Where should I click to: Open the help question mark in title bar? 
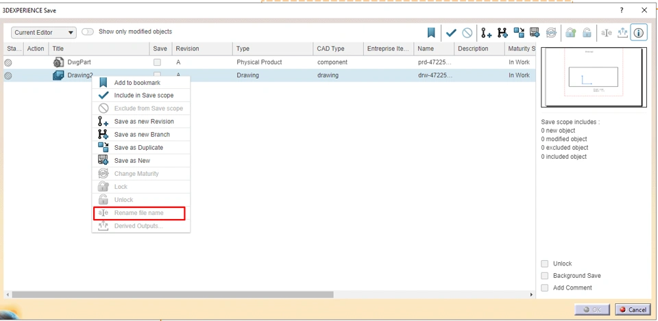click(622, 10)
